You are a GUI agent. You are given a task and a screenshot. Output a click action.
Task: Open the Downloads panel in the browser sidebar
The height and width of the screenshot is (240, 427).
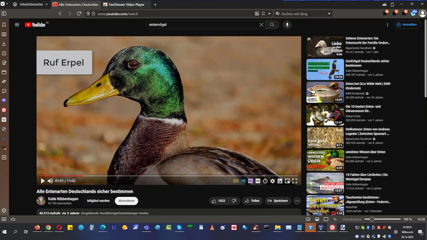click(x=4, y=44)
